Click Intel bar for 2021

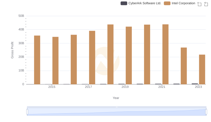coord(165,55)
